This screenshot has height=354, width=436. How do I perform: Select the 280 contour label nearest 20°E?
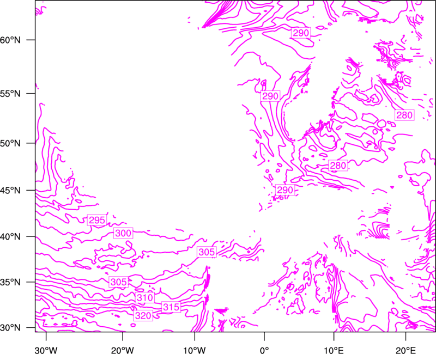[404, 115]
